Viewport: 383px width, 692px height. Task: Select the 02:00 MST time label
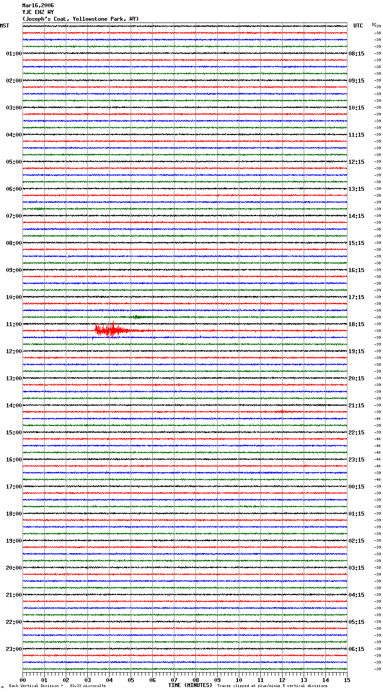click(14, 81)
